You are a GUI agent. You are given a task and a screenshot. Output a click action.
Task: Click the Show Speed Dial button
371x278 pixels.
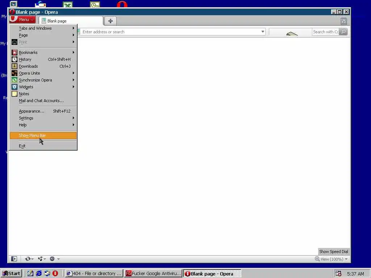pyautogui.click(x=334, y=252)
